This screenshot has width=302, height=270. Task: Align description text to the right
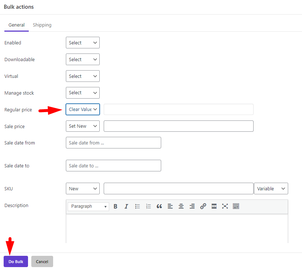coord(192,206)
